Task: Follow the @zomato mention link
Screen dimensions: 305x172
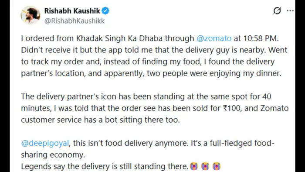Action: click(214, 38)
